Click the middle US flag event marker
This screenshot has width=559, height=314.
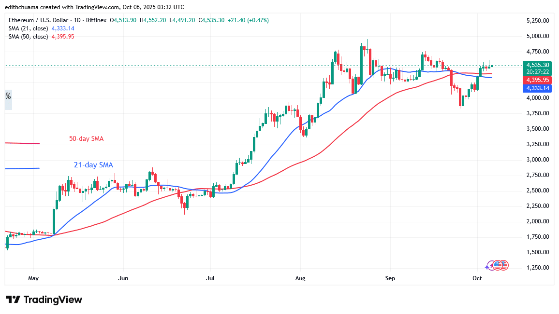(498, 264)
